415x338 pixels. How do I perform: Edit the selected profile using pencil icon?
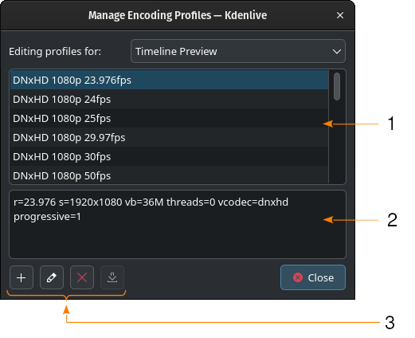[52, 277]
